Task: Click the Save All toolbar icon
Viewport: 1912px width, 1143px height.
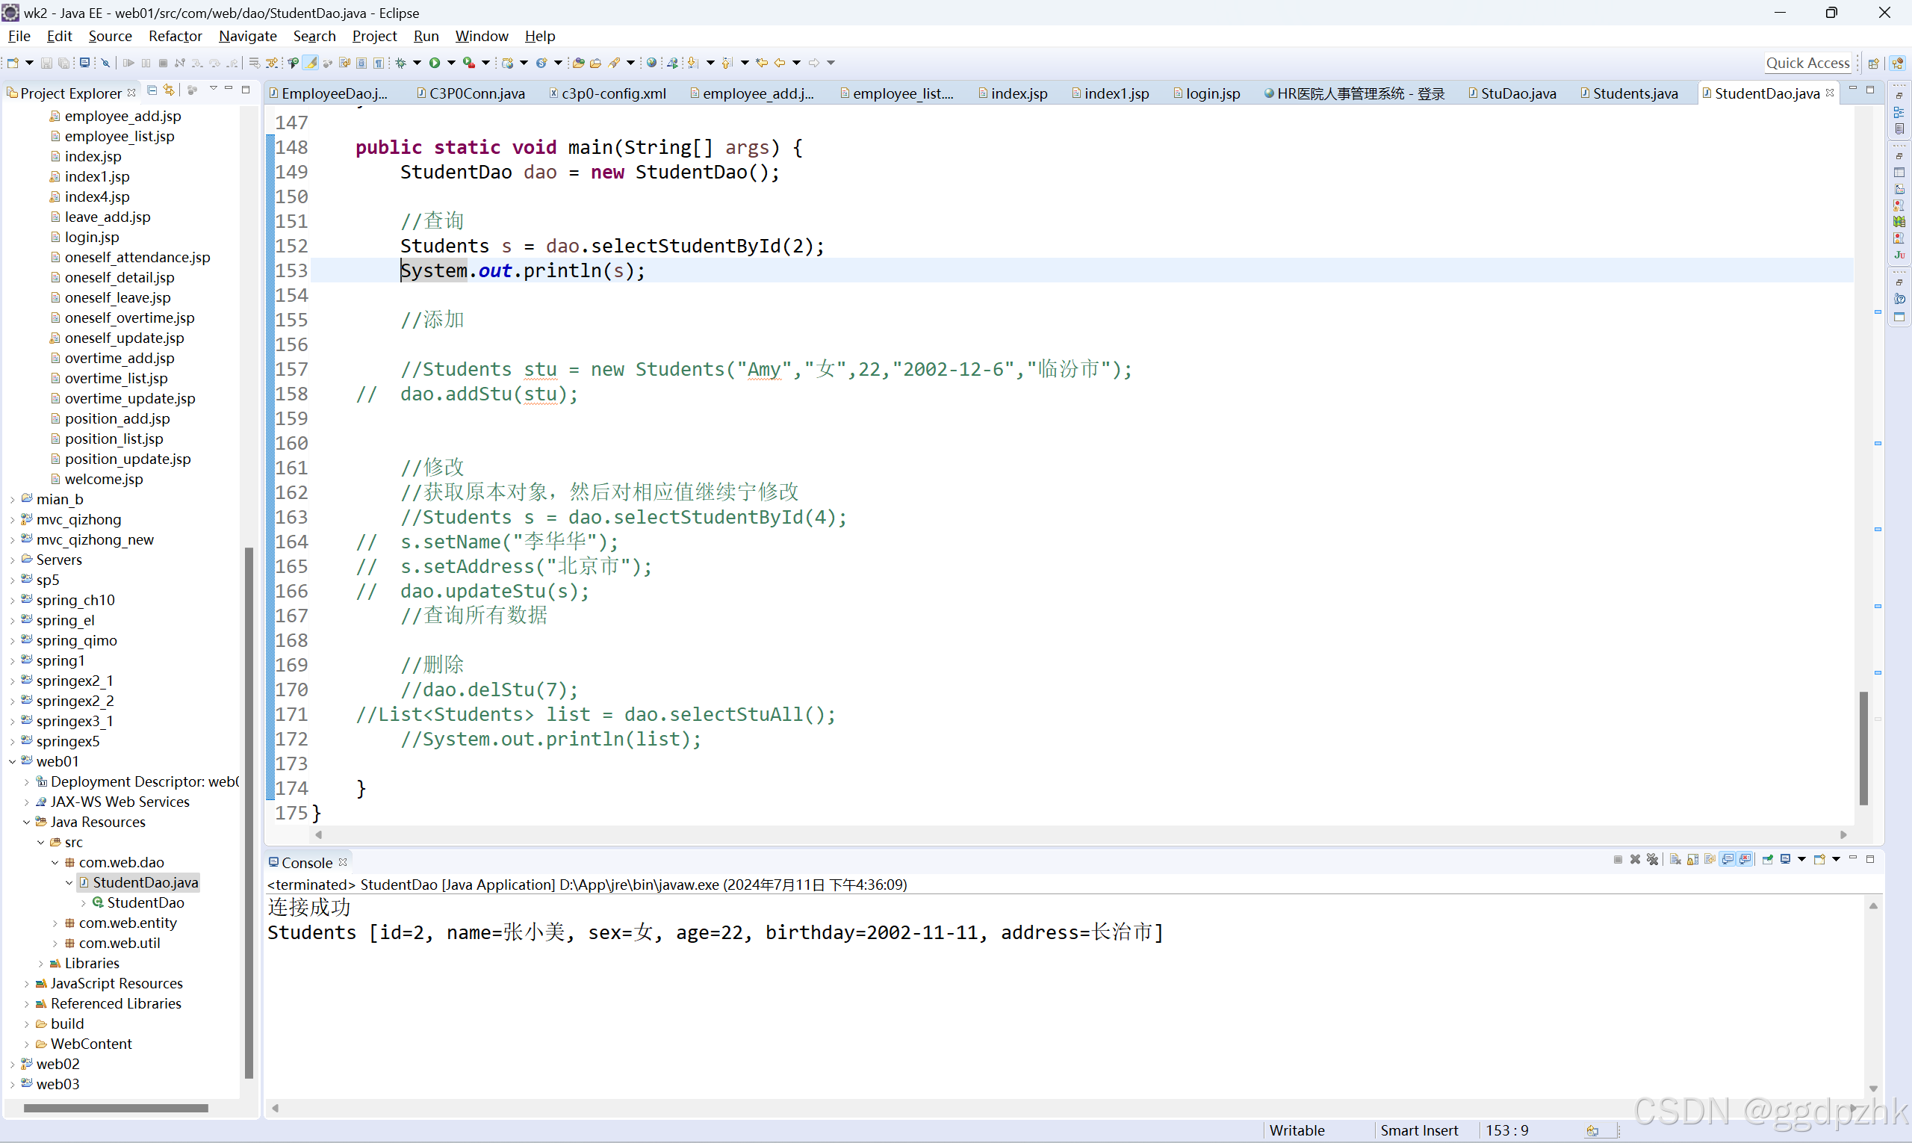Action: tap(63, 63)
